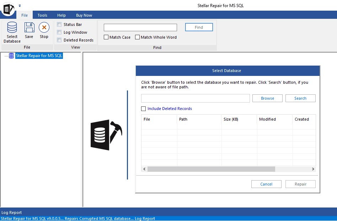Enable Include Deleted Records in the dialog

pos(144,109)
